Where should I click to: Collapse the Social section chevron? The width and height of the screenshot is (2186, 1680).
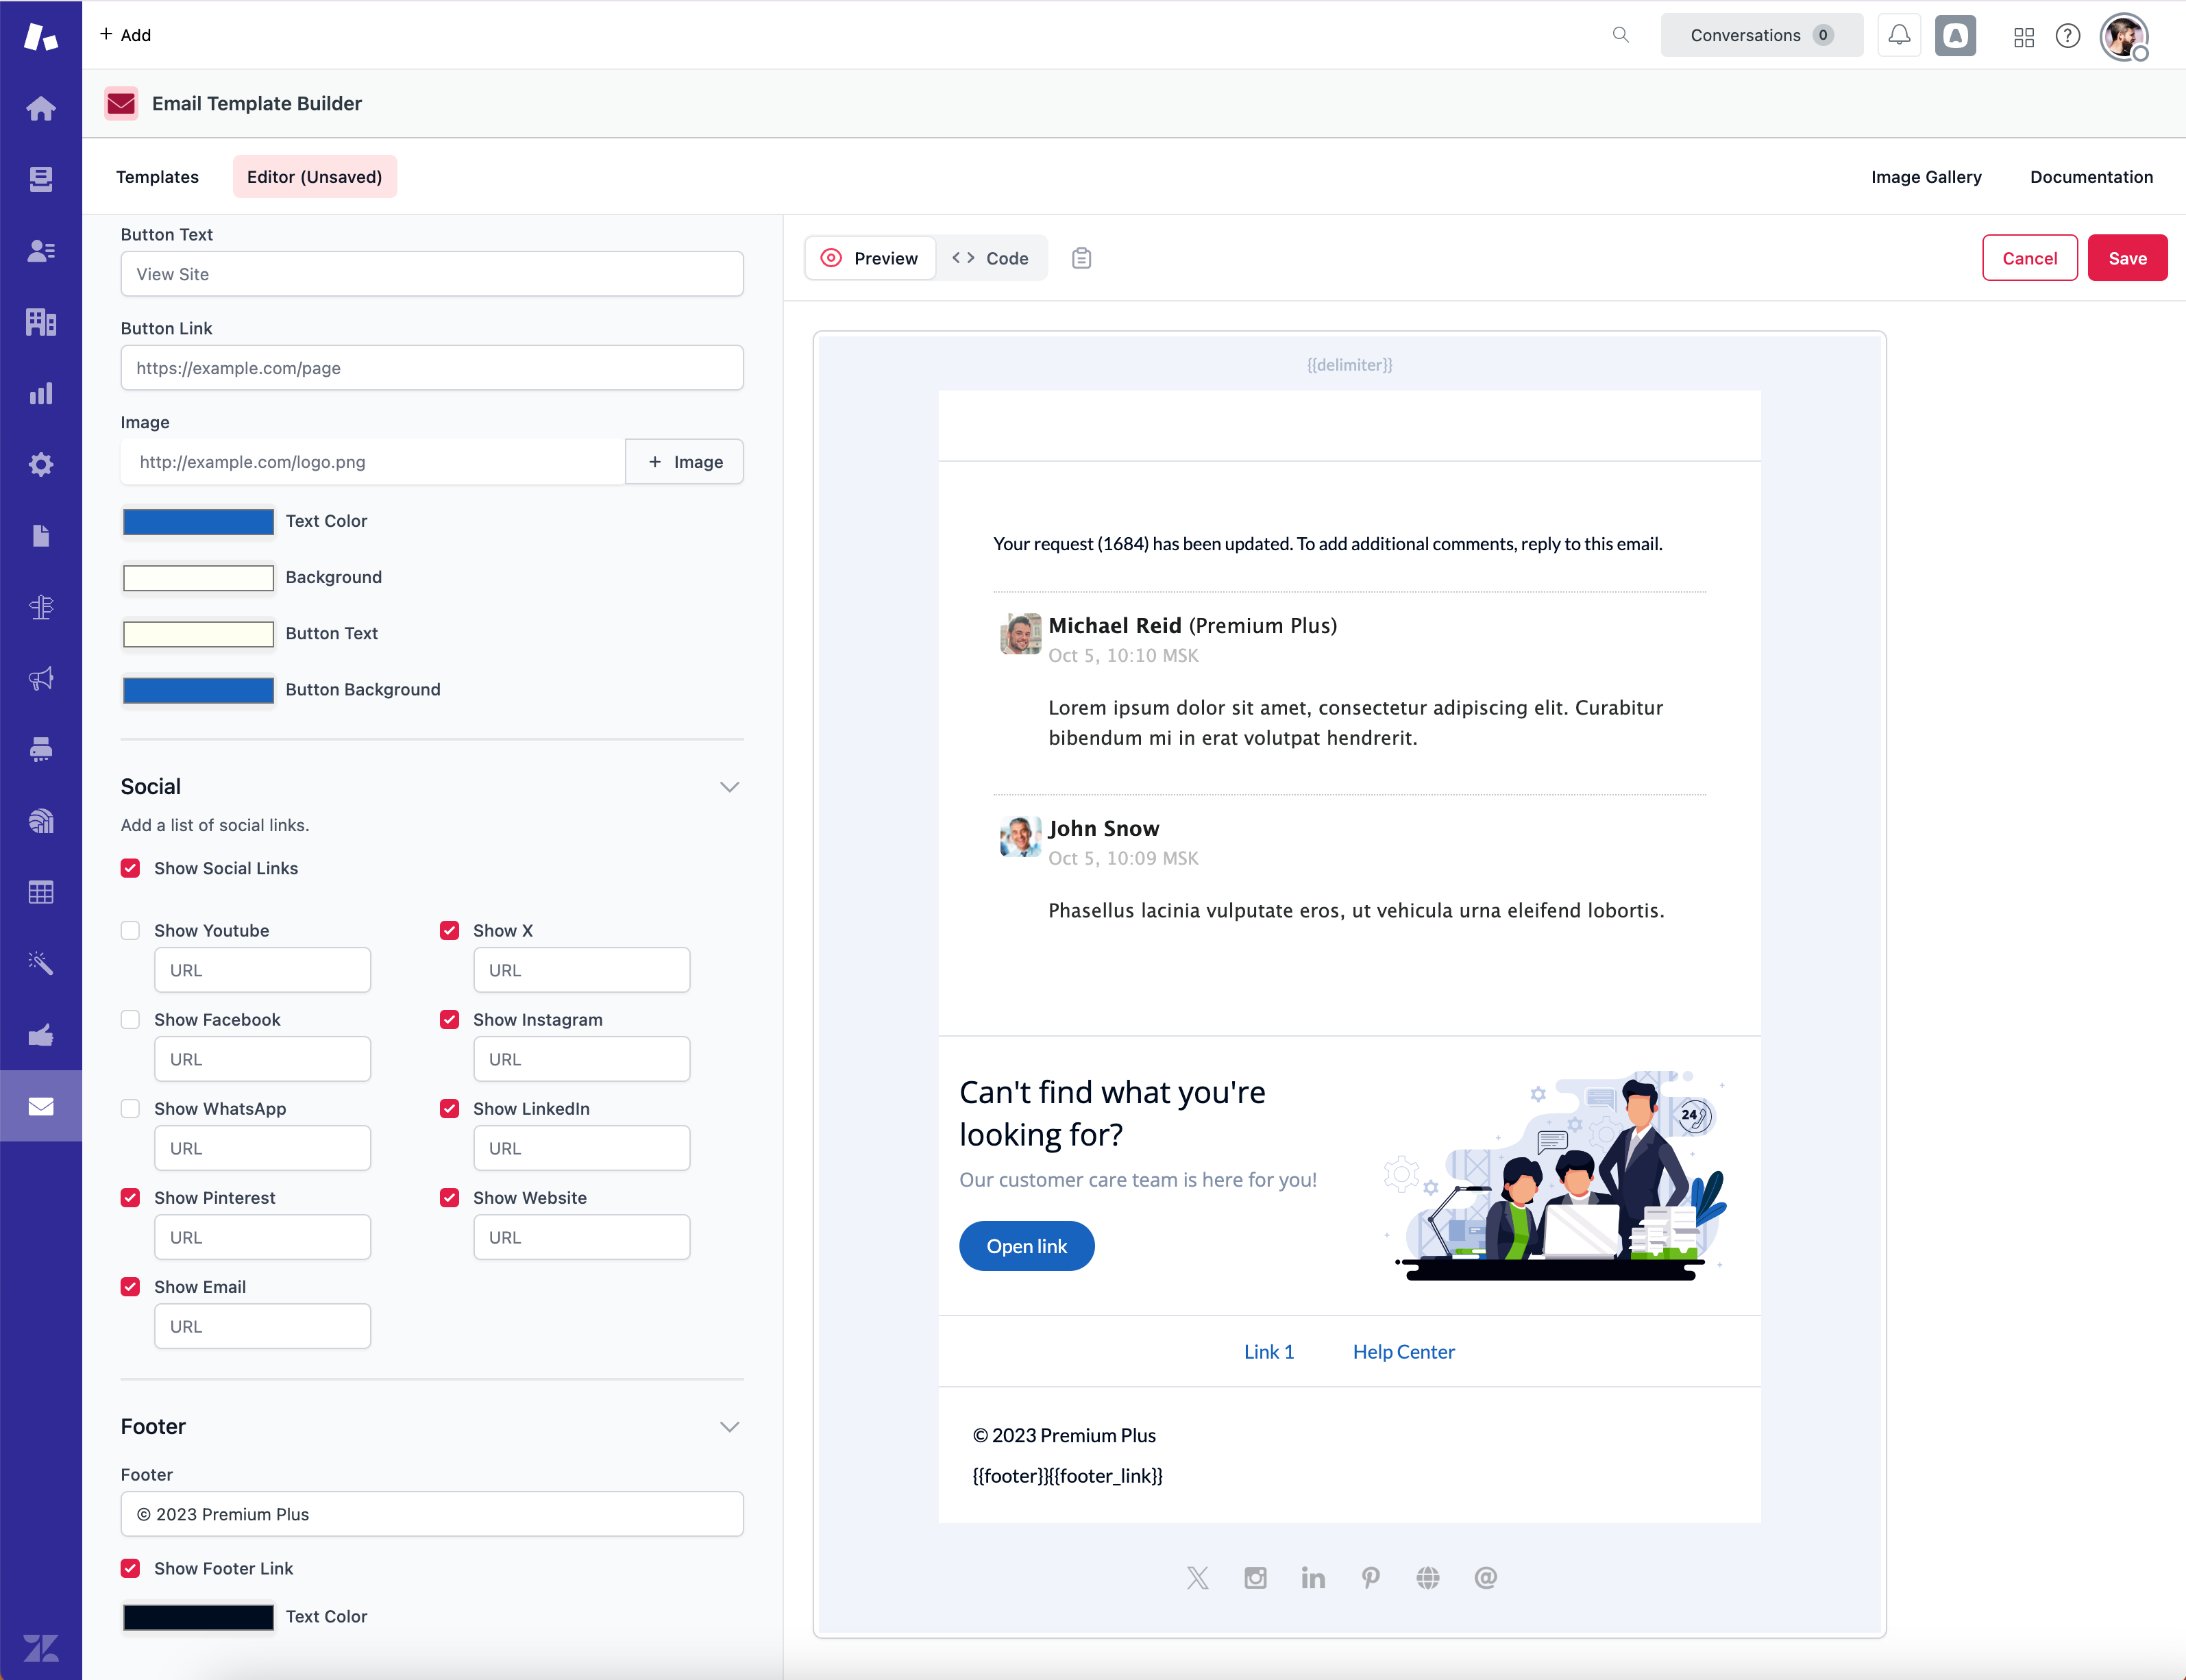(729, 787)
